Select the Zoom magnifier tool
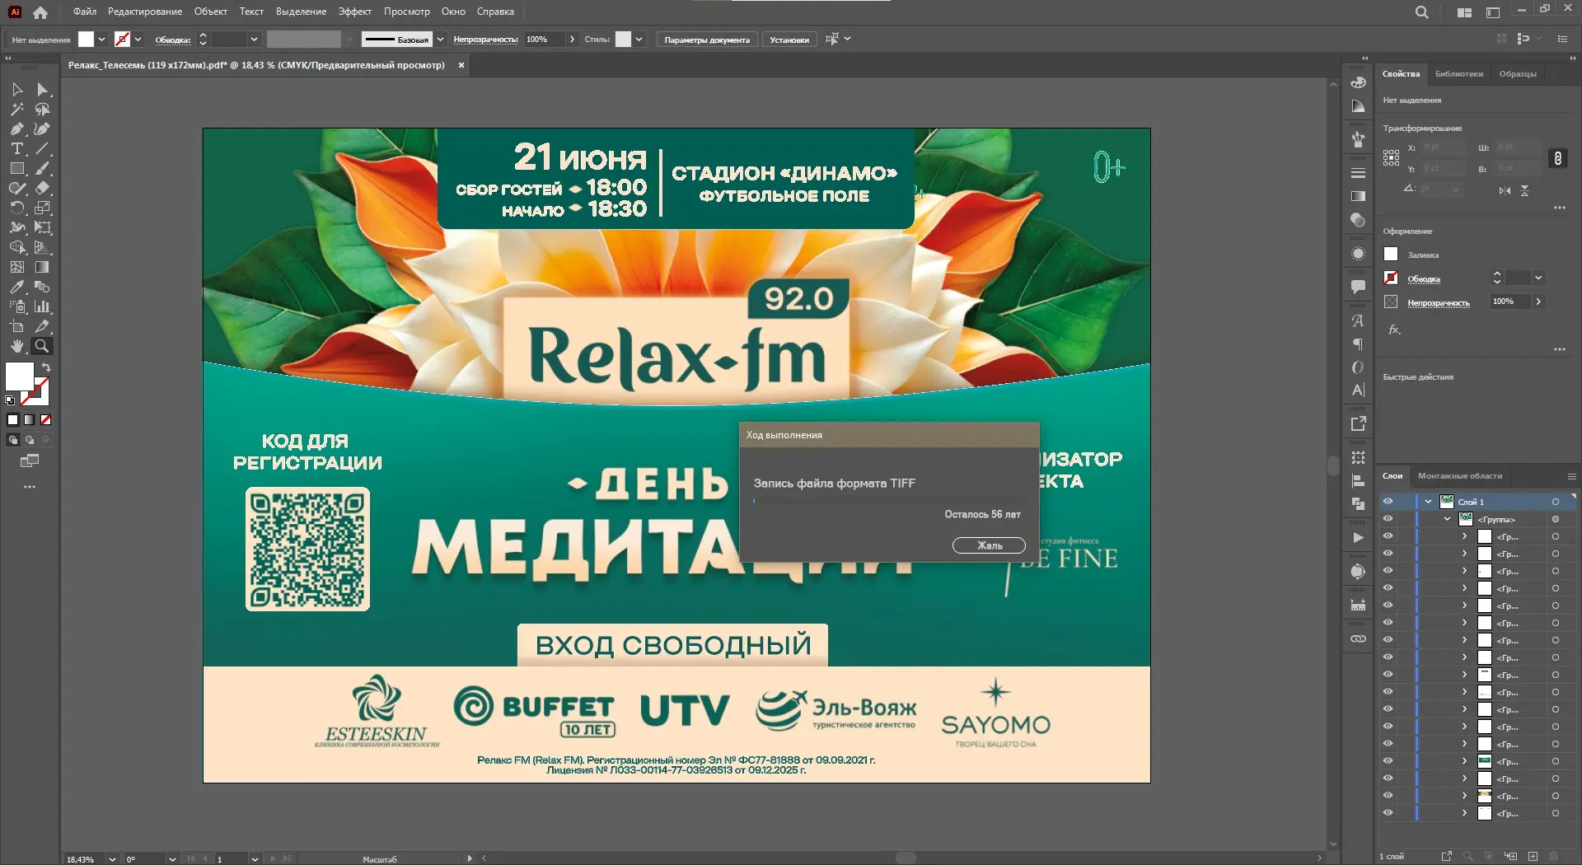 click(x=42, y=346)
